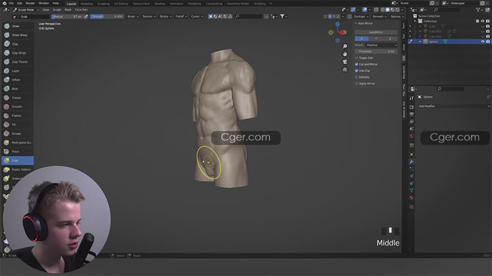Switch to the Layout workspace tab
The image size is (492, 276).
click(71, 4)
